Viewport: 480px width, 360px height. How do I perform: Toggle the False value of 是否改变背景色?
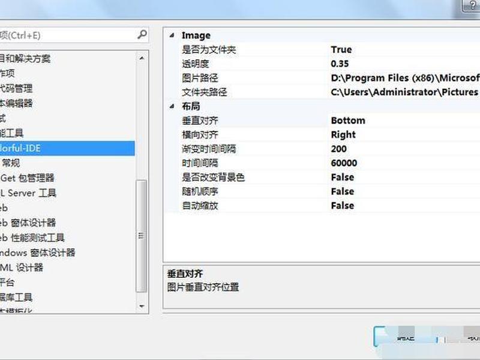pyautogui.click(x=343, y=177)
